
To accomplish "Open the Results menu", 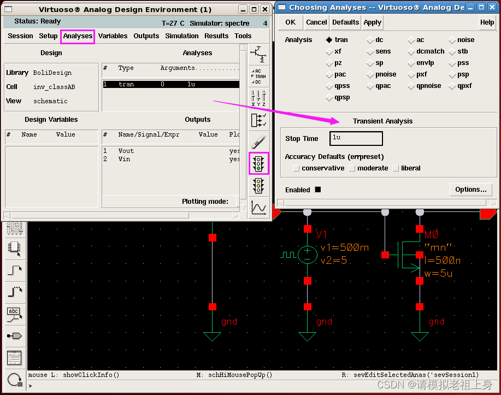I will click(x=216, y=36).
